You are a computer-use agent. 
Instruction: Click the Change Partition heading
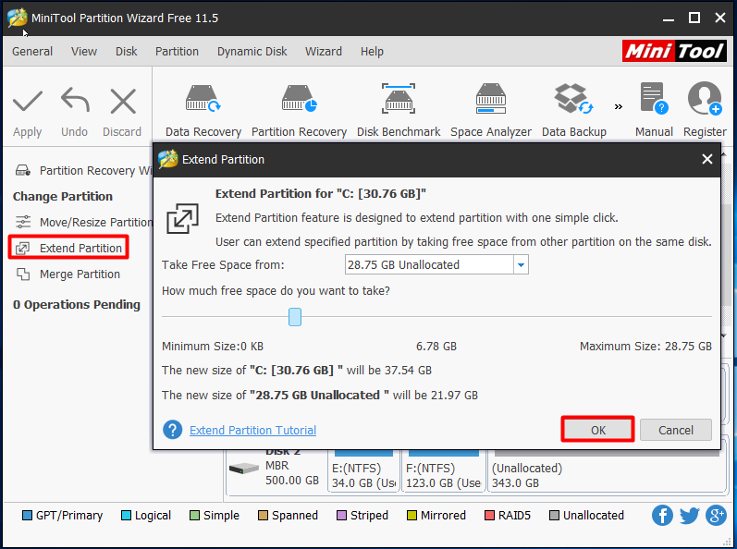point(63,196)
